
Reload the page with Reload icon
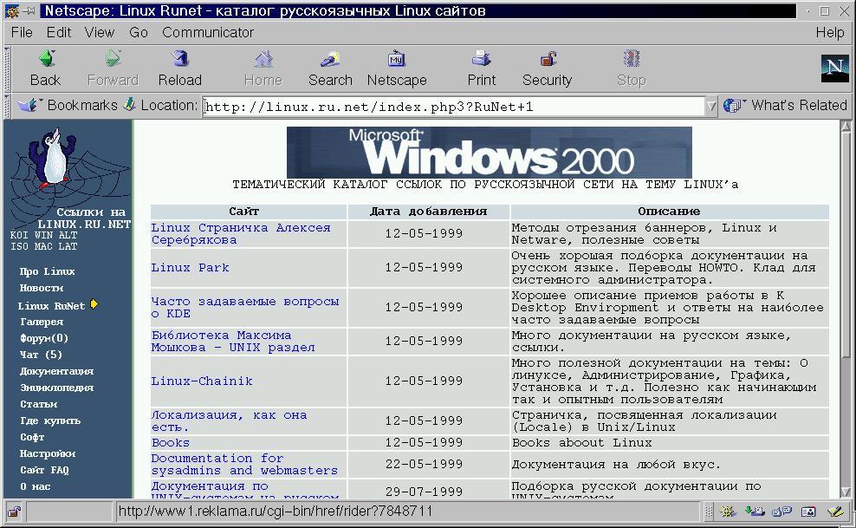click(x=179, y=59)
